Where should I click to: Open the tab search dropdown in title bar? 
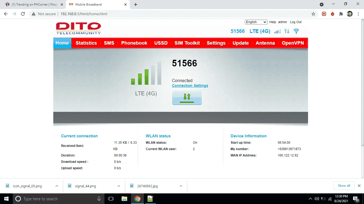click(322, 5)
